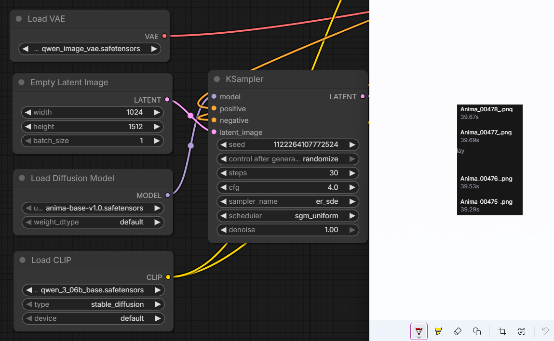Choose next CLIP device option
This screenshot has height=341, width=554.
click(158, 318)
